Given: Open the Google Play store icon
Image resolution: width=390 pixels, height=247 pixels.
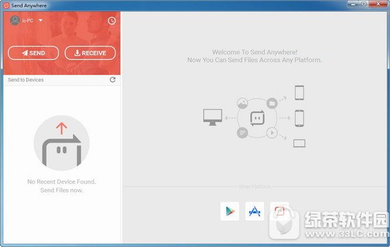Looking at the screenshot, I should coord(230,212).
